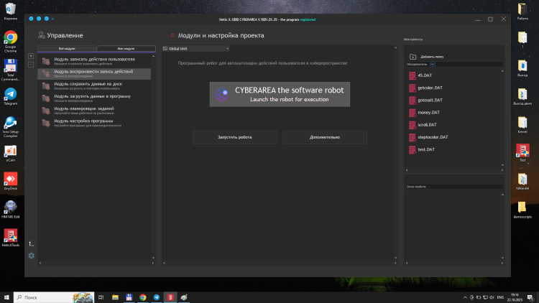Click the CYBERAREA software robot banner

point(280,94)
